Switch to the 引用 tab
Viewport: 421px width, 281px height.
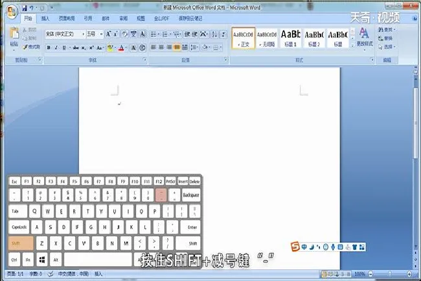(x=88, y=19)
